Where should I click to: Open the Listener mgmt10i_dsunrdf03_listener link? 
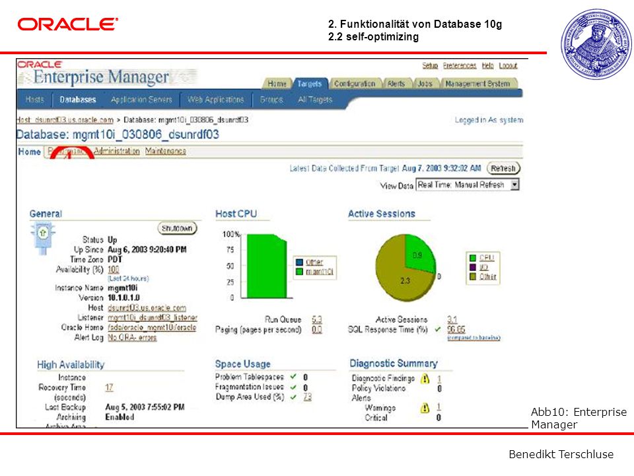coord(153,318)
